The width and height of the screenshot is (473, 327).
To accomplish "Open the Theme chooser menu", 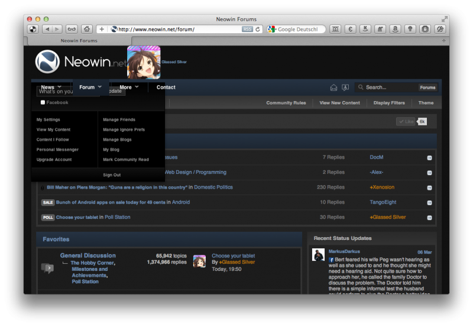I will pyautogui.click(x=426, y=103).
